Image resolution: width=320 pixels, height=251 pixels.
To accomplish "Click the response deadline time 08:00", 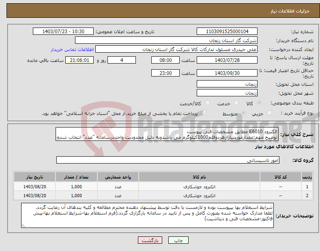I will click(165, 60).
